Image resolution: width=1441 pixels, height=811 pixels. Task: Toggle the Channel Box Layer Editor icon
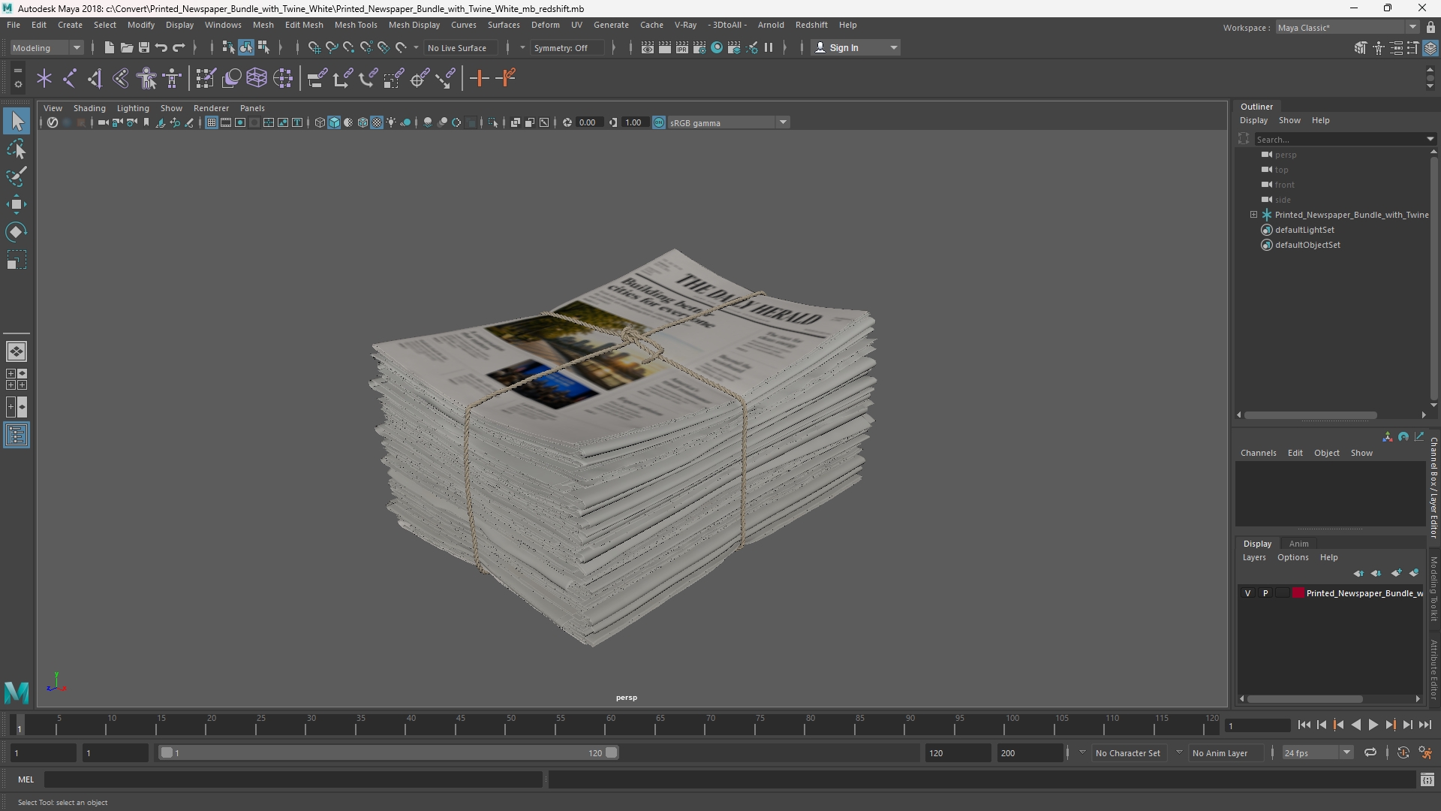point(1430,47)
